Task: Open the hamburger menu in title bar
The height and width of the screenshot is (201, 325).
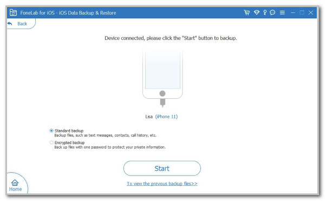Action: pos(282,12)
